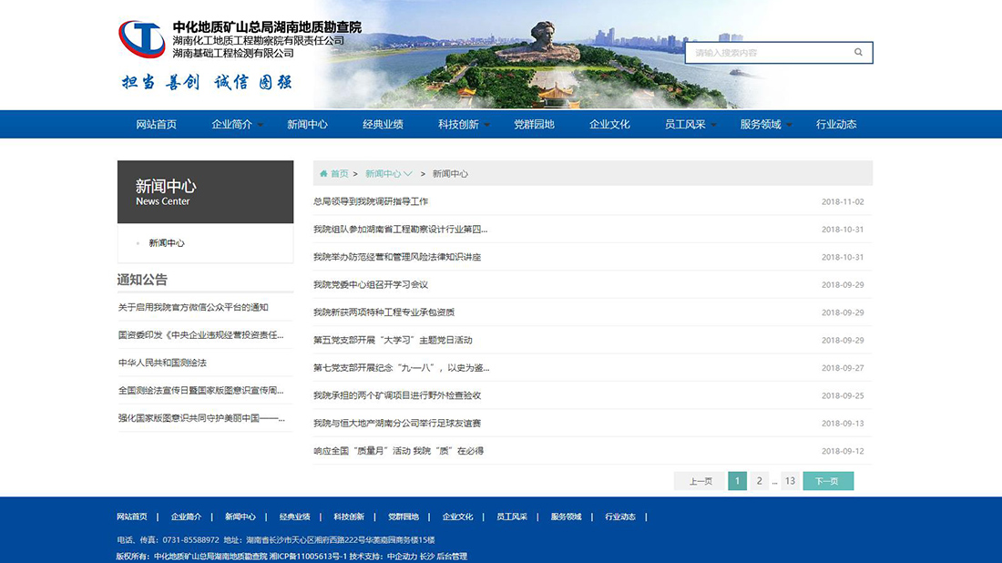Expand the 新闻中心 breadcrumb dropdown chevron
Screen dimensions: 1002x563
pos(408,174)
